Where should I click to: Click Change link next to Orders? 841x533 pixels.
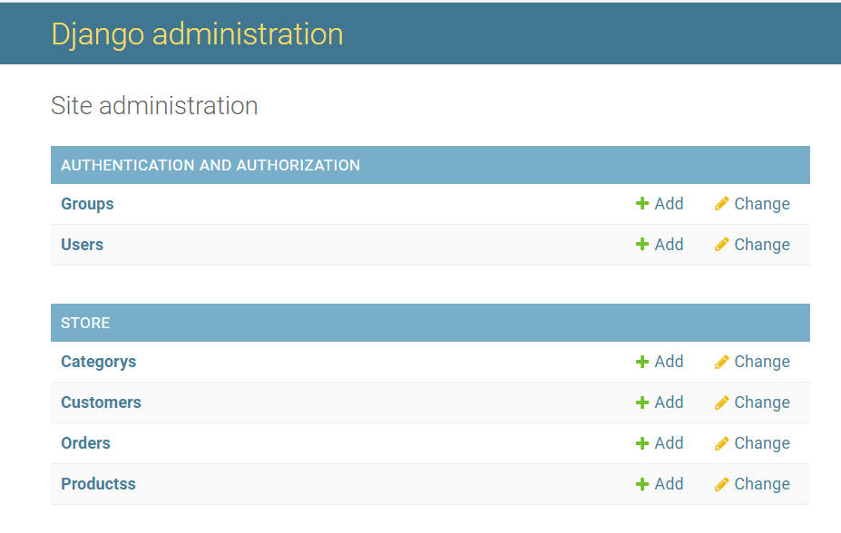coord(761,443)
